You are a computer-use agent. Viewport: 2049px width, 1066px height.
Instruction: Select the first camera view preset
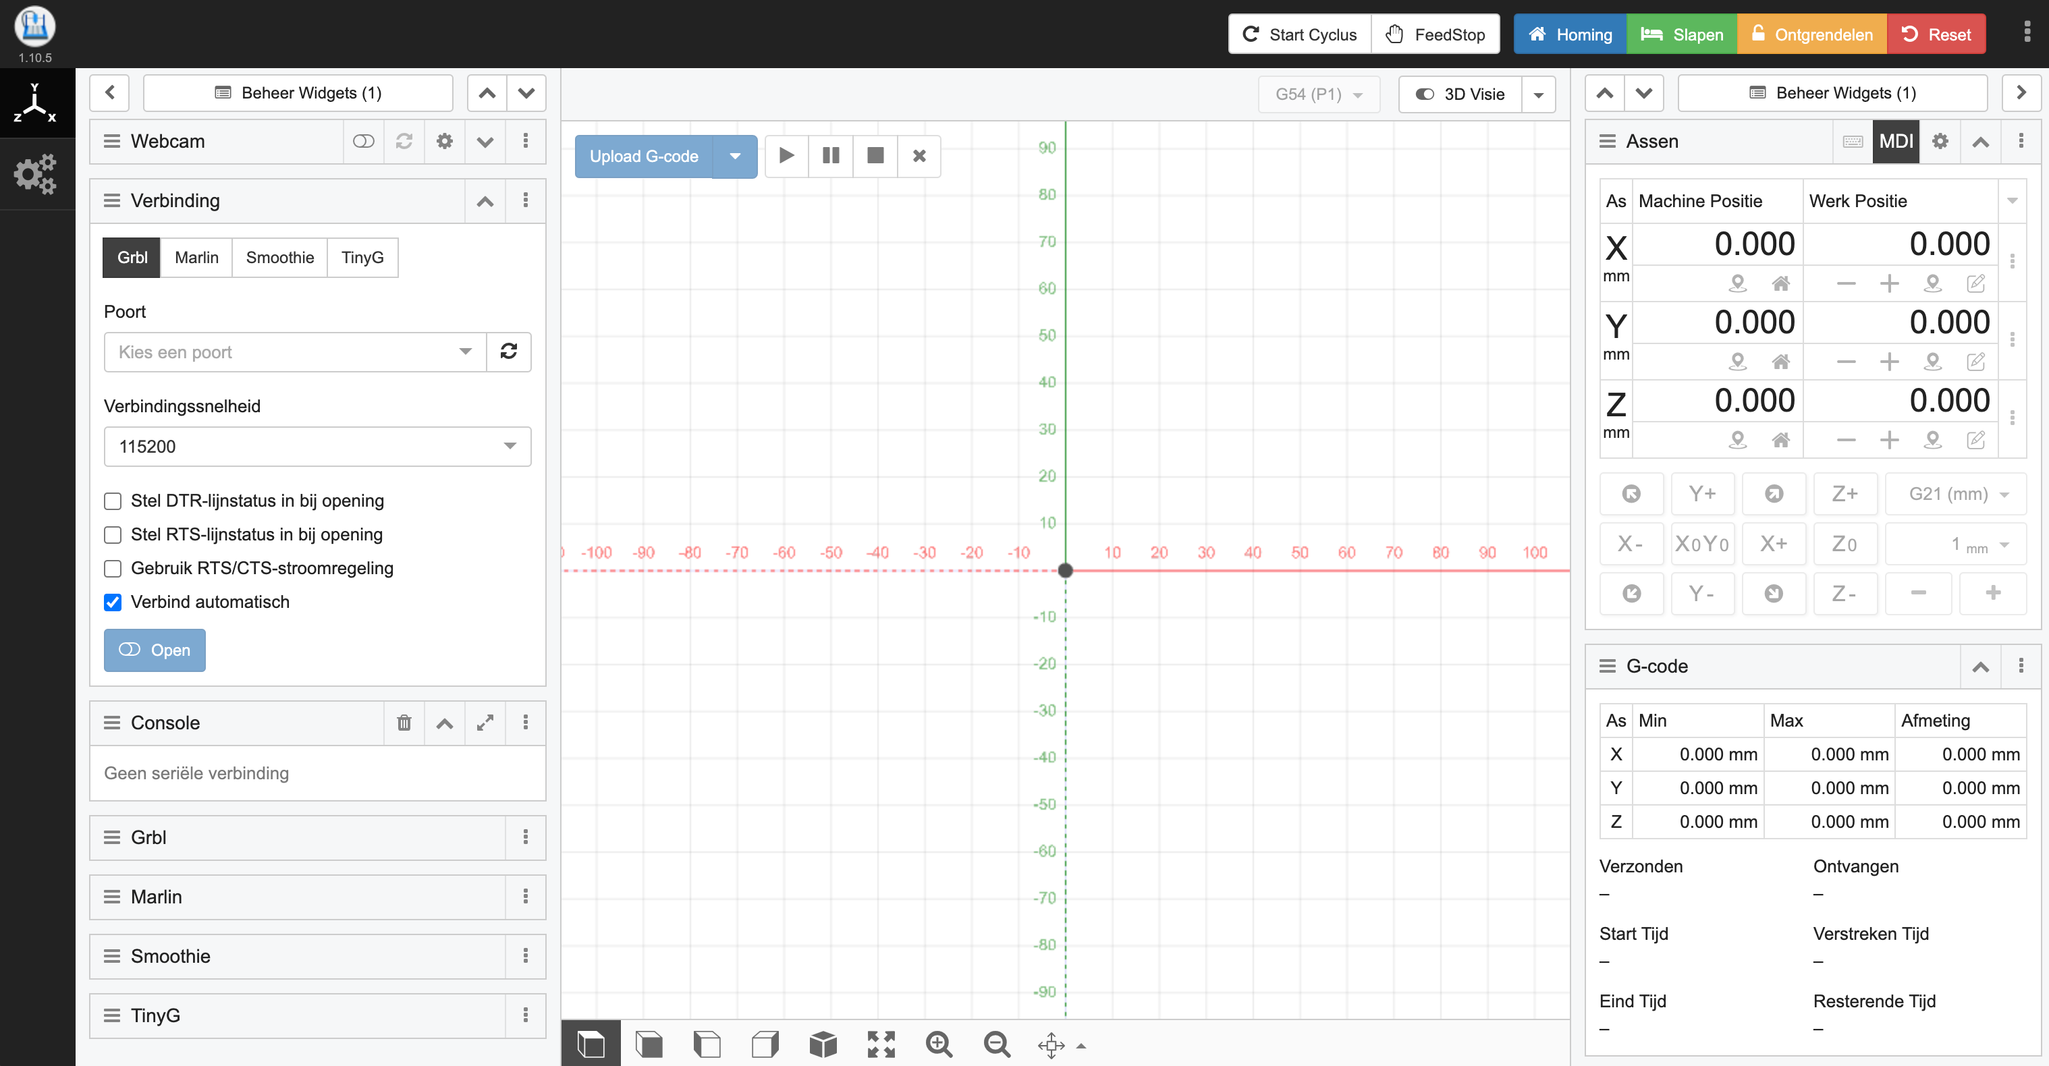[x=591, y=1044]
